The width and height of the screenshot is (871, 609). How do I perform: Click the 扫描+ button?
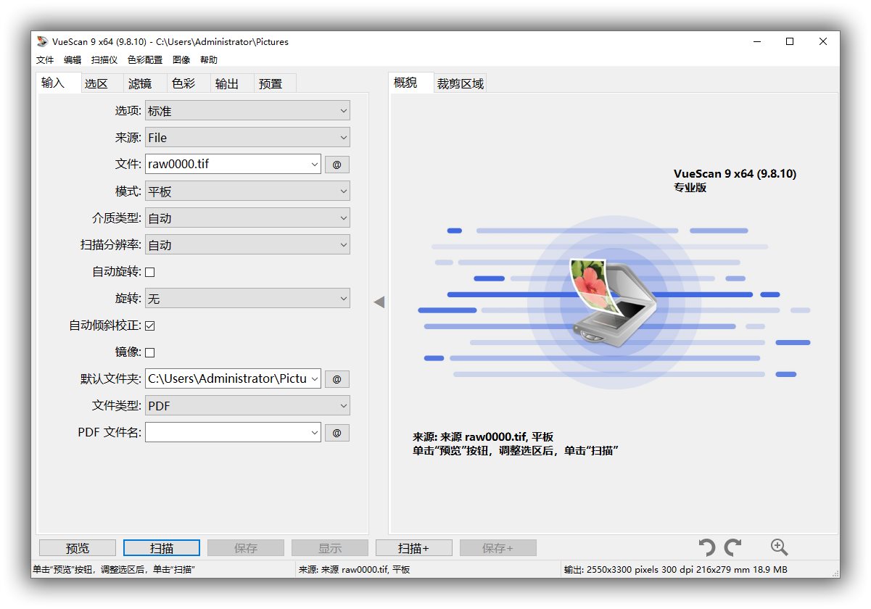(414, 548)
